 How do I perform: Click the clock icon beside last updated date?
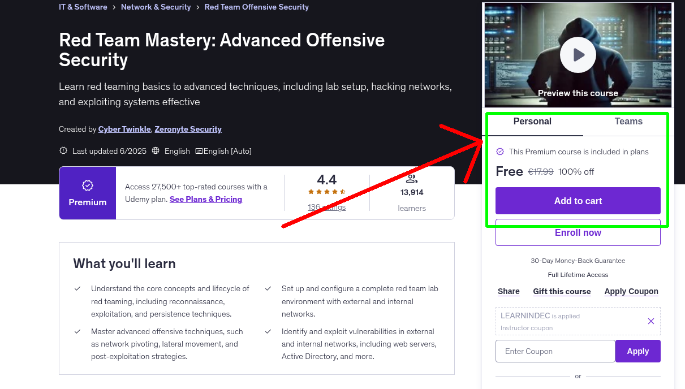point(63,151)
